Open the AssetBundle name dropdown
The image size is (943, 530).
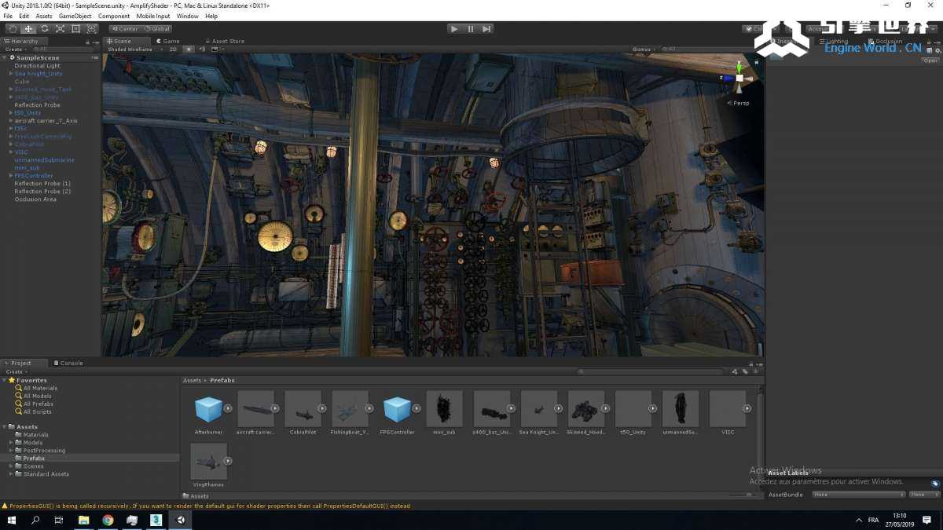(x=858, y=495)
